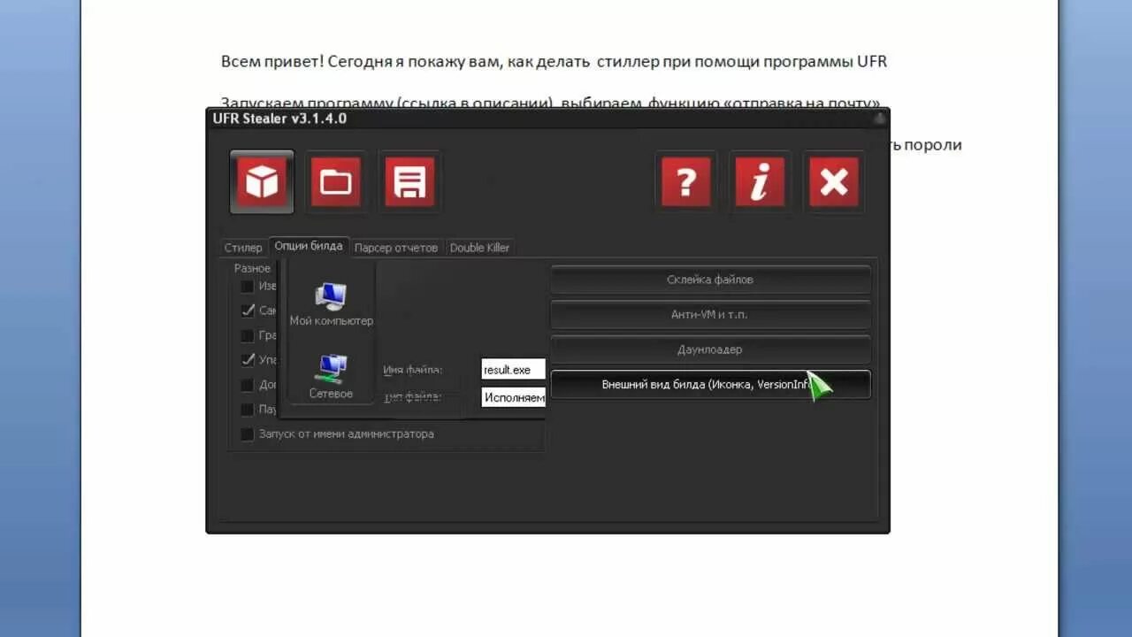Open help via the question mark icon
Image resolution: width=1132 pixels, height=637 pixels.
click(x=686, y=181)
